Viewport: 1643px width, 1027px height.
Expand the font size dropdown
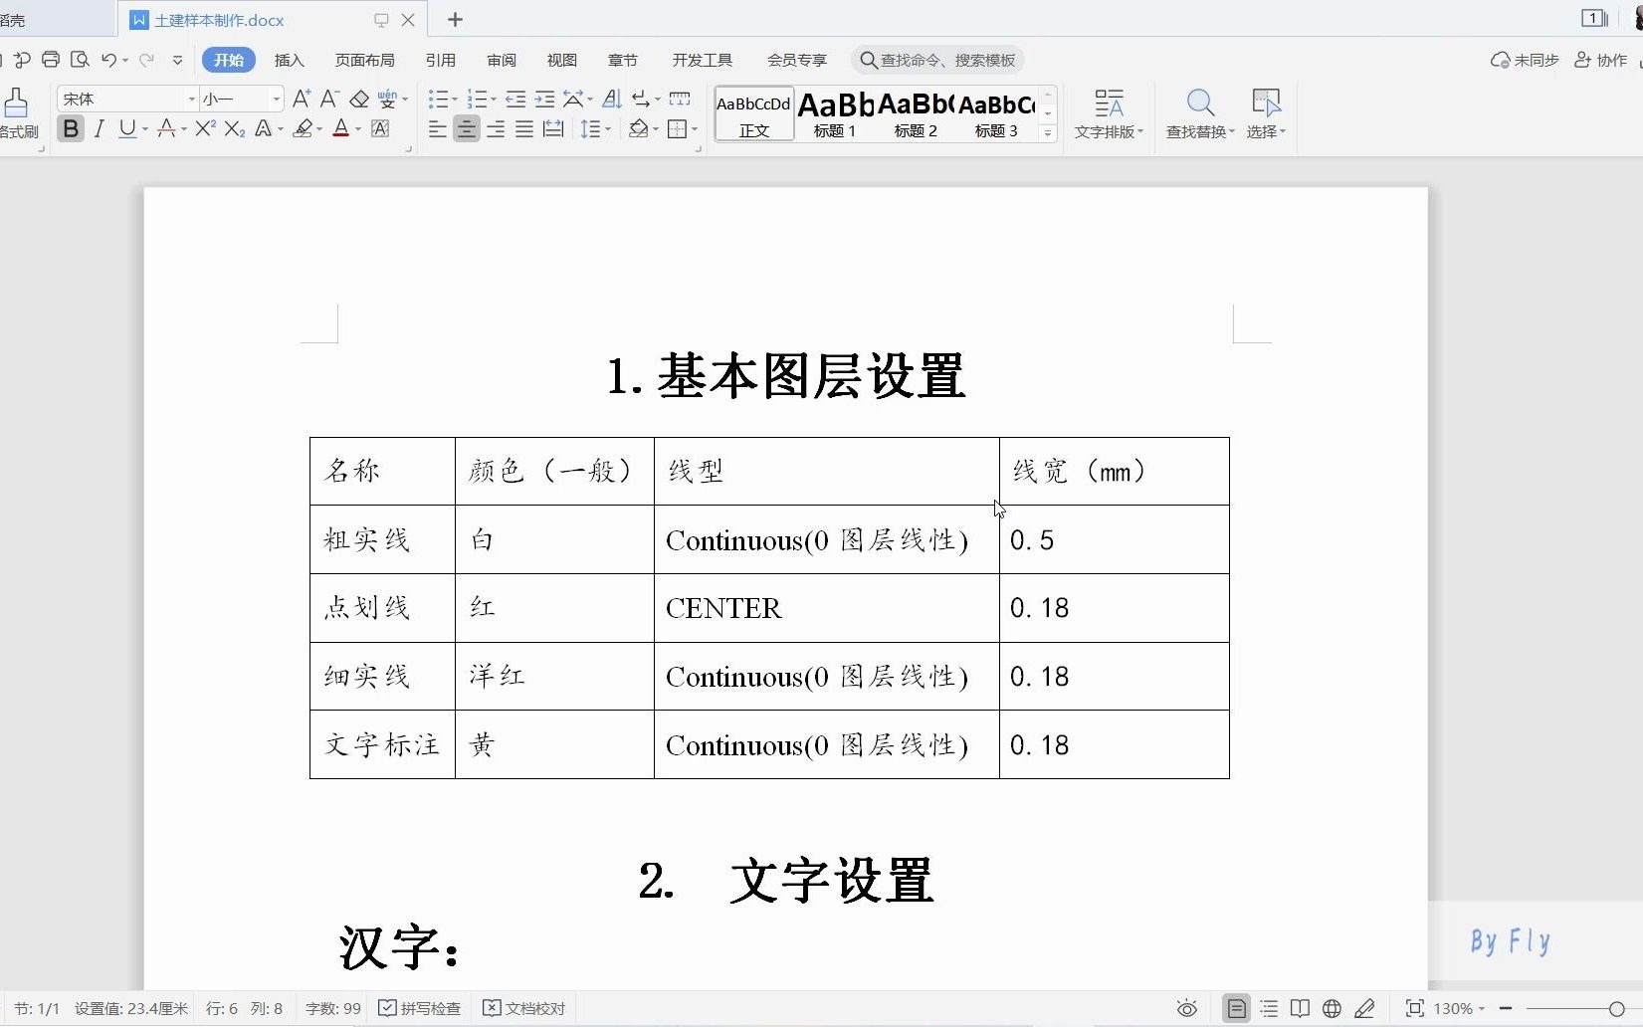pos(275,99)
